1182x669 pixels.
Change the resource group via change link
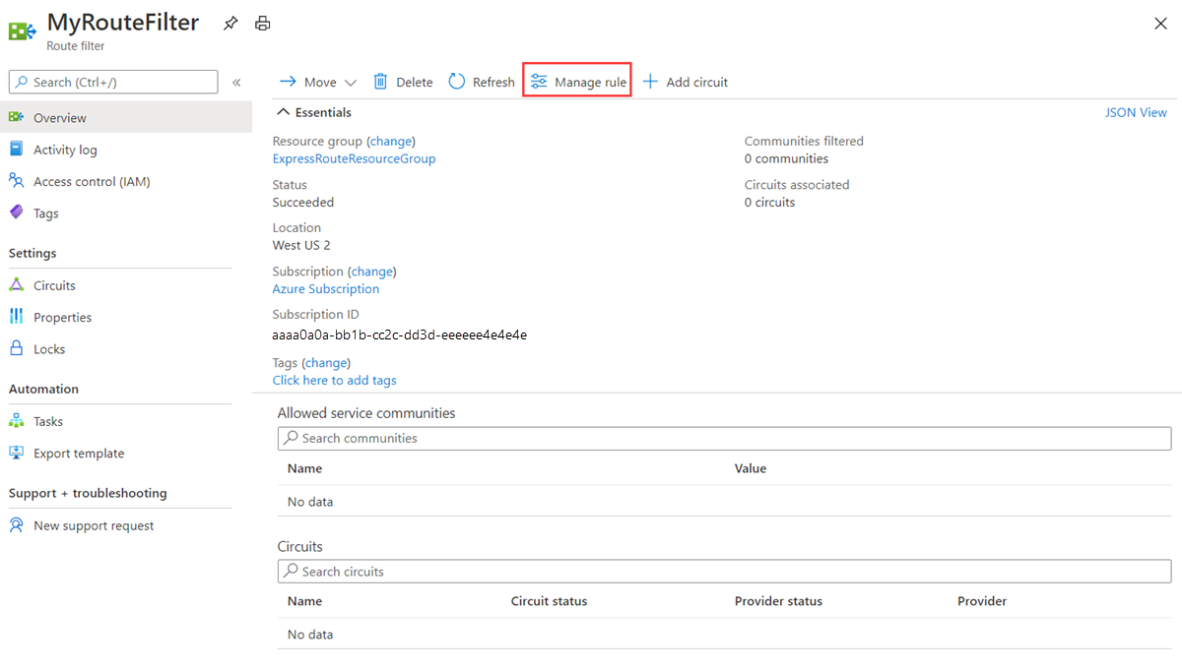[390, 141]
